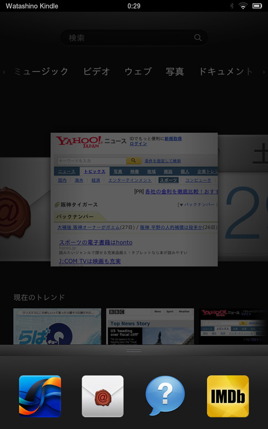This screenshot has height=429, width=268.
Task: Click the 阪神 平野の人的補償は投手か link
Action: coord(171,227)
